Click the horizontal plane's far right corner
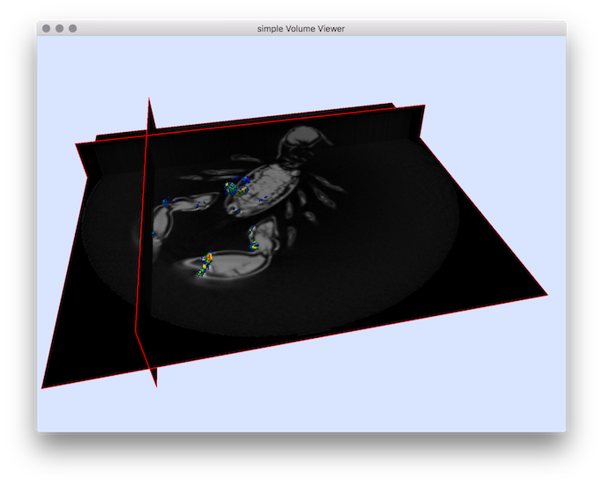Viewport: 603px width, 485px height. 547,295
